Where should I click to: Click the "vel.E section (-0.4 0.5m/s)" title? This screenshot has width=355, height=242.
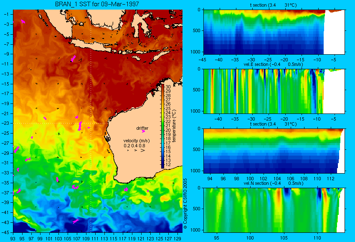[x=273, y=64]
